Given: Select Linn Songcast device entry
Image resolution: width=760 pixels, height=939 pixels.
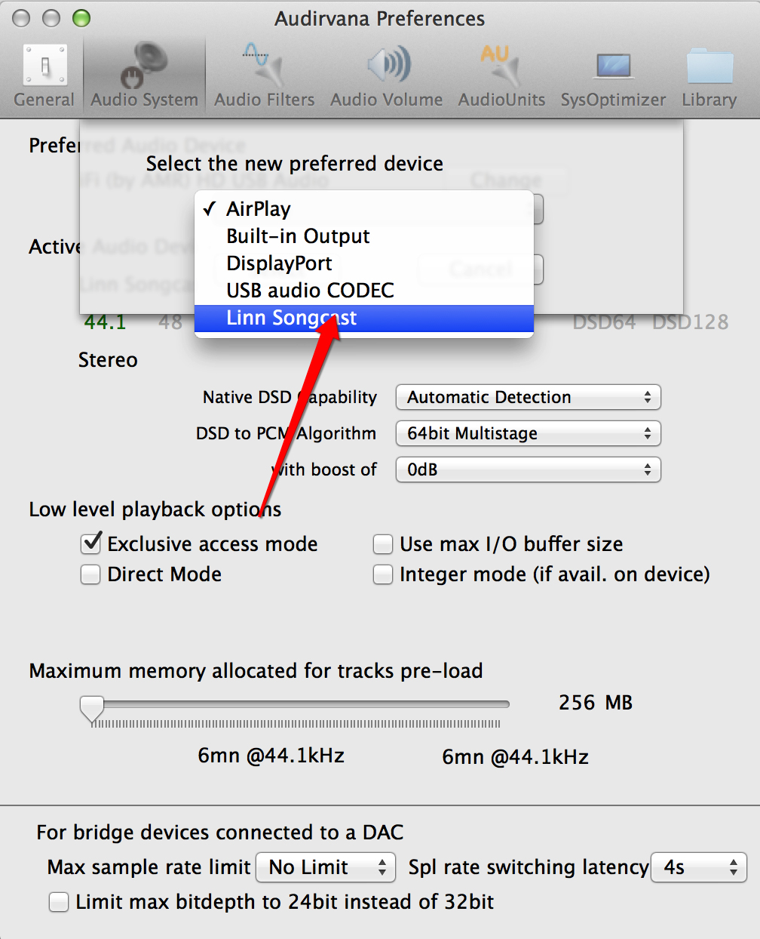Looking at the screenshot, I should [364, 318].
